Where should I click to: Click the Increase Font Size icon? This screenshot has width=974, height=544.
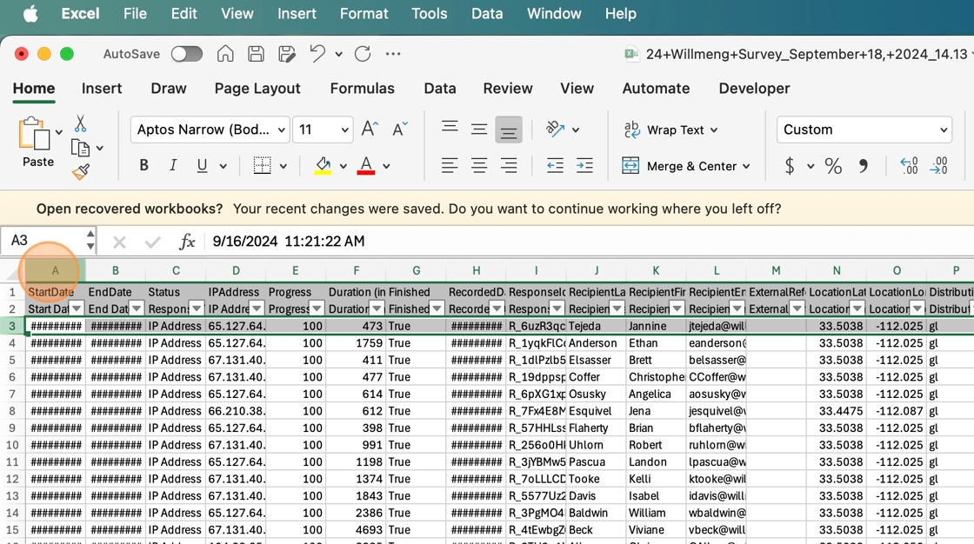(369, 129)
